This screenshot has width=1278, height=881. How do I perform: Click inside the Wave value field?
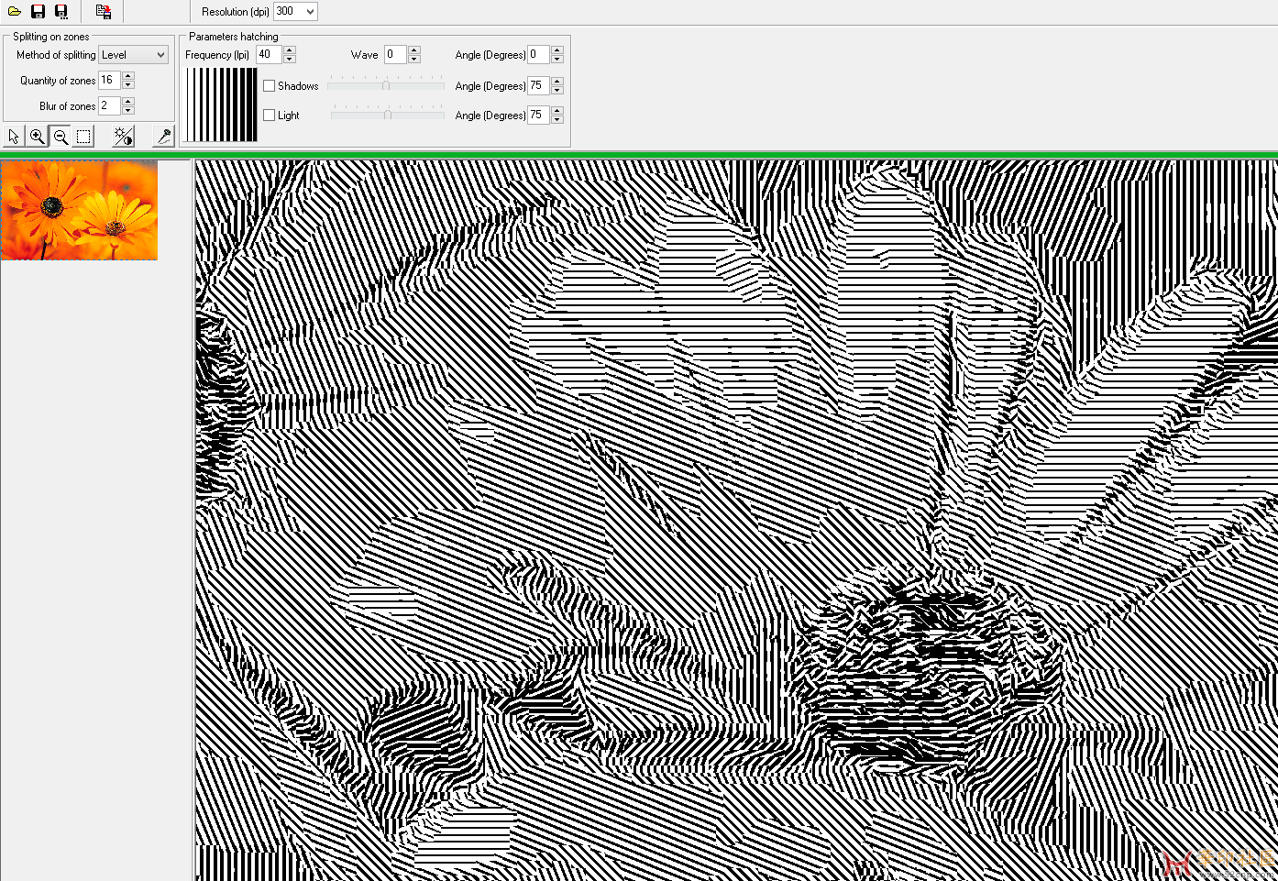point(394,55)
